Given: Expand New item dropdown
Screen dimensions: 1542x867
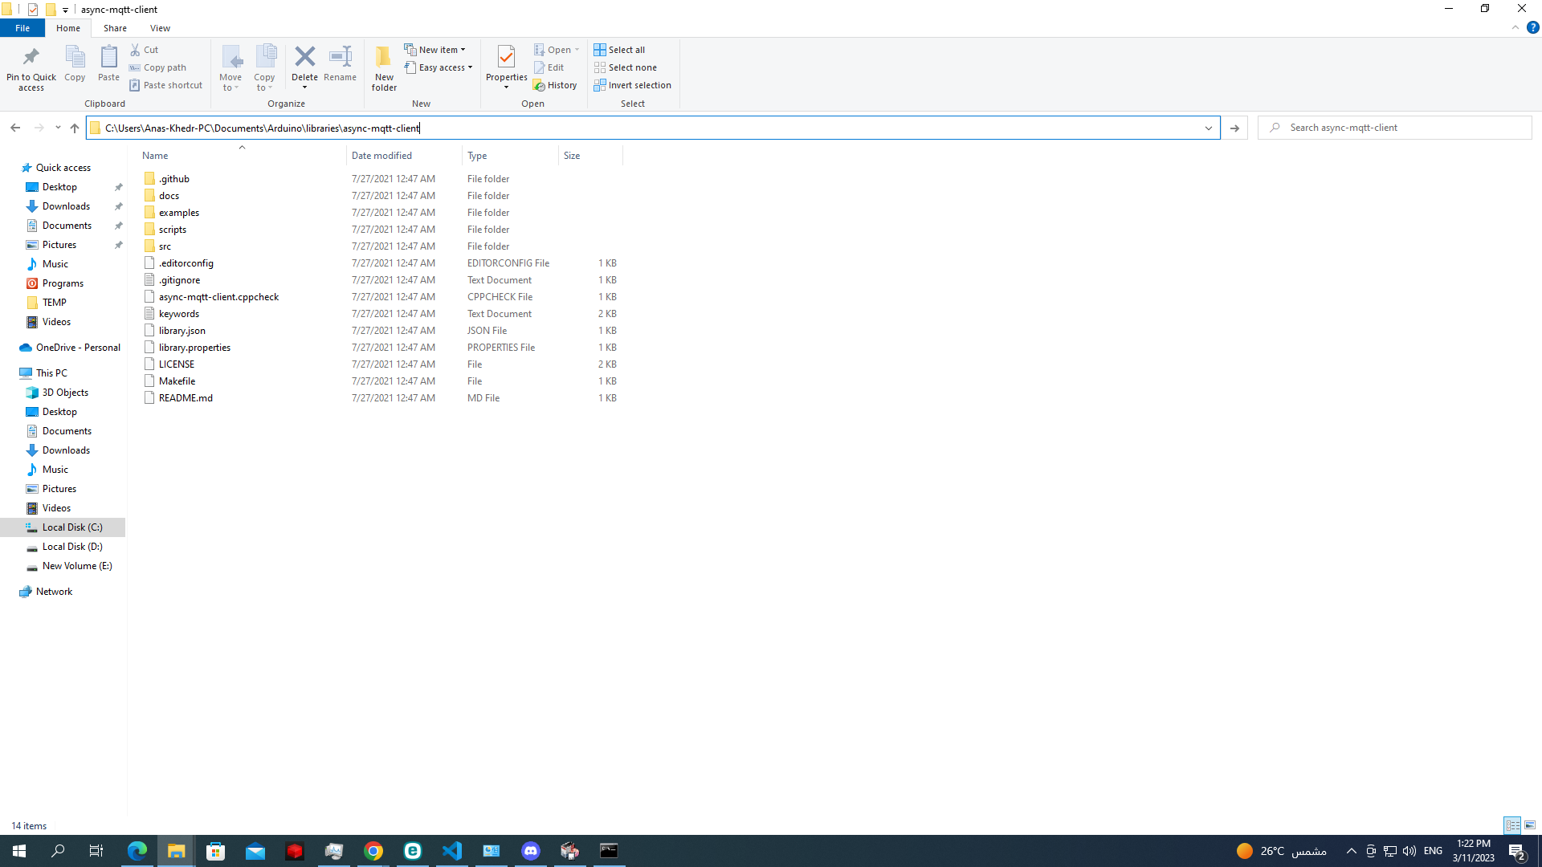Looking at the screenshot, I should point(434,50).
